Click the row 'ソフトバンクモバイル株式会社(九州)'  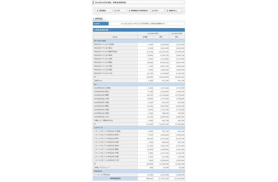point(139,160)
